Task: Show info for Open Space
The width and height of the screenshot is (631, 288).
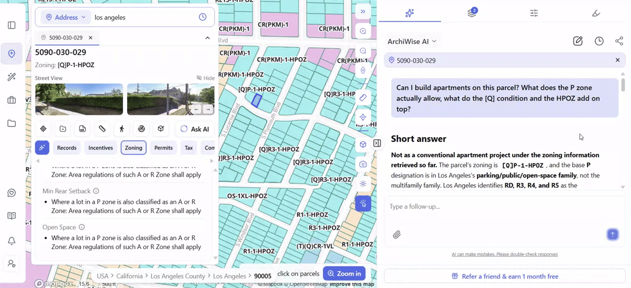Action: pyautogui.click(x=82, y=227)
